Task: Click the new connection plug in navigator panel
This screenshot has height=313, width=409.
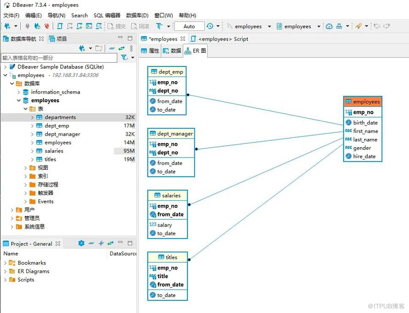Action: pos(82,48)
